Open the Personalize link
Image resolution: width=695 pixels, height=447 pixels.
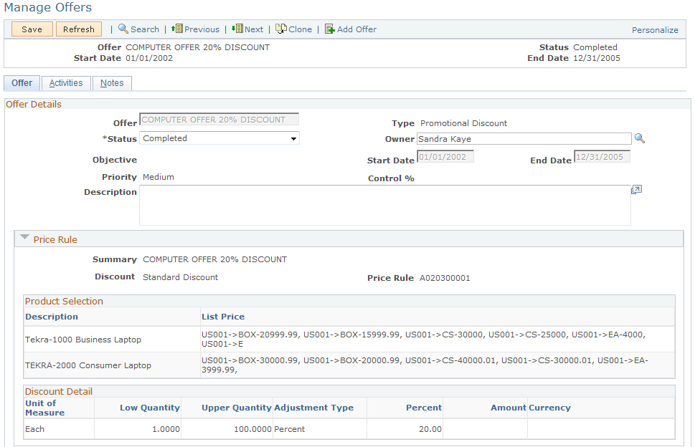click(654, 29)
